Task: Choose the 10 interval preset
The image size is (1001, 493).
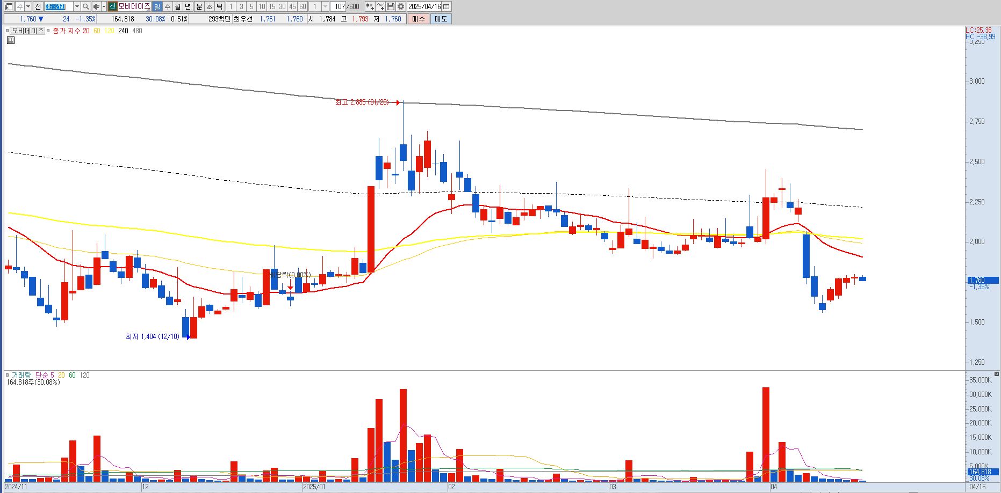Action: [262, 6]
